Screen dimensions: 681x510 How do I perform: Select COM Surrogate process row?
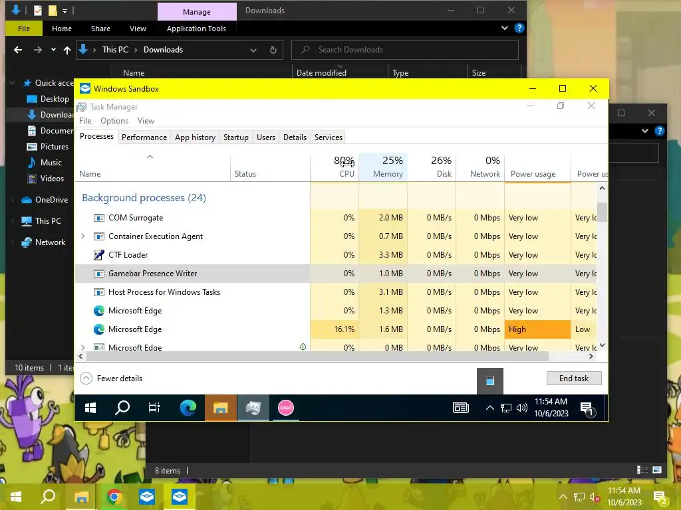(x=336, y=218)
